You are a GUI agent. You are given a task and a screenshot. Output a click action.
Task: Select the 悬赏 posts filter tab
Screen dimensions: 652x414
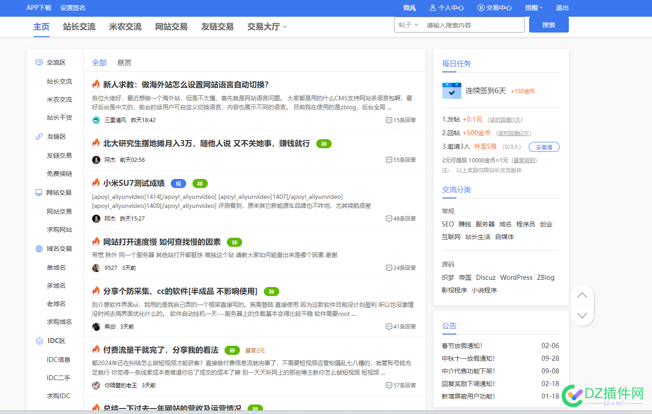tap(124, 62)
